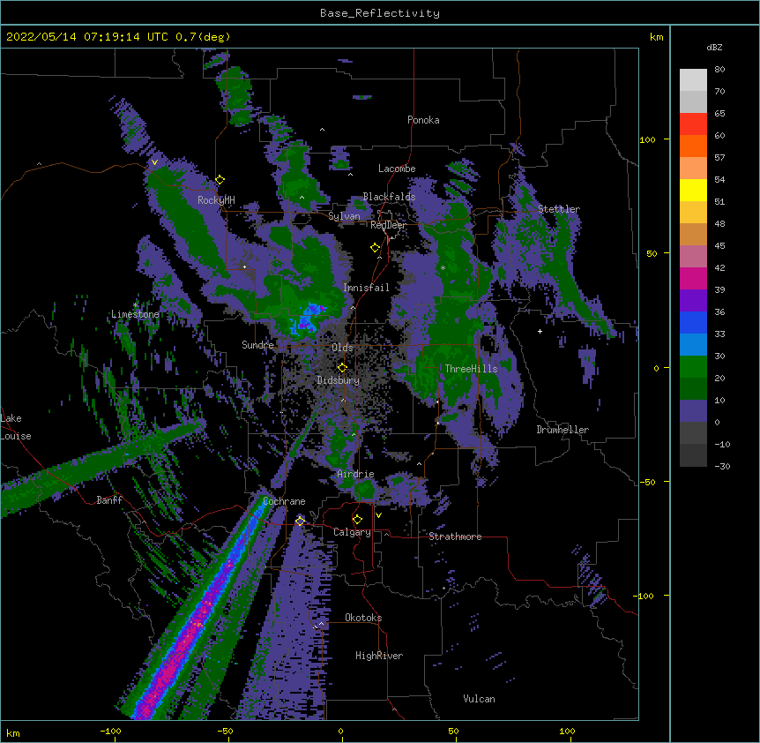Image resolution: width=760 pixels, height=743 pixels.
Task: Click the km unit label at bottom left
Action: [13, 732]
